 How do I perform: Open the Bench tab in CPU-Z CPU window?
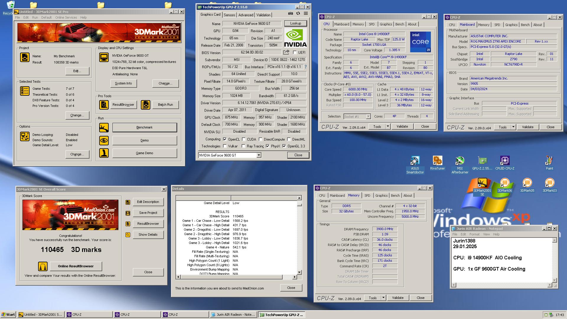click(400, 25)
